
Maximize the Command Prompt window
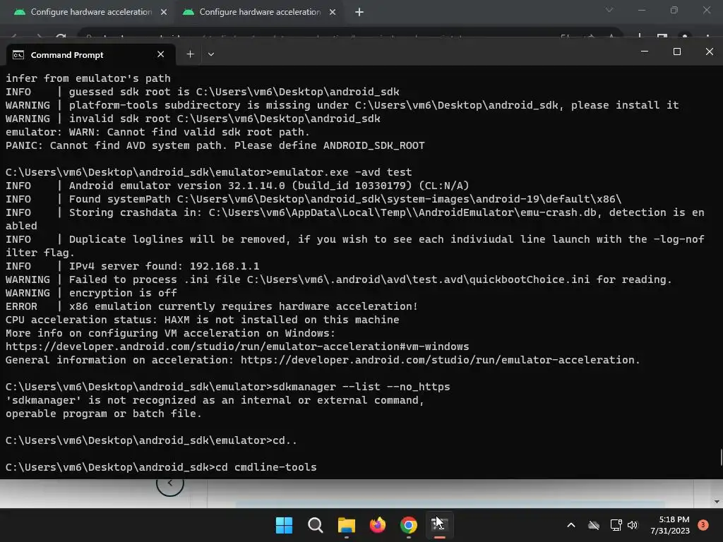point(677,52)
